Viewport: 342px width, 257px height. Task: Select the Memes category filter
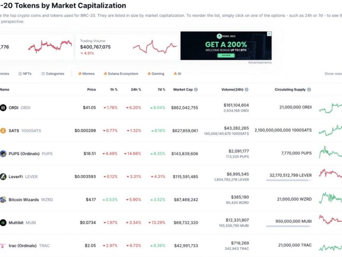86,74
